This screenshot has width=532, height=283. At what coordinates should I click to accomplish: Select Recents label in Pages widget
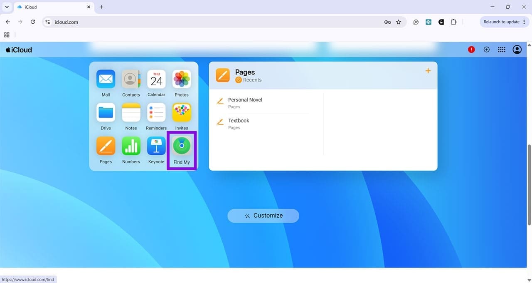(x=252, y=80)
